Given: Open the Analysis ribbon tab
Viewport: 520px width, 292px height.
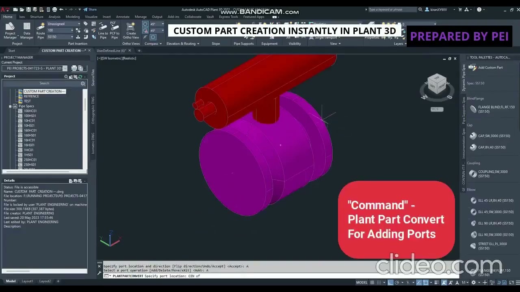Looking at the screenshot, I should point(54,17).
